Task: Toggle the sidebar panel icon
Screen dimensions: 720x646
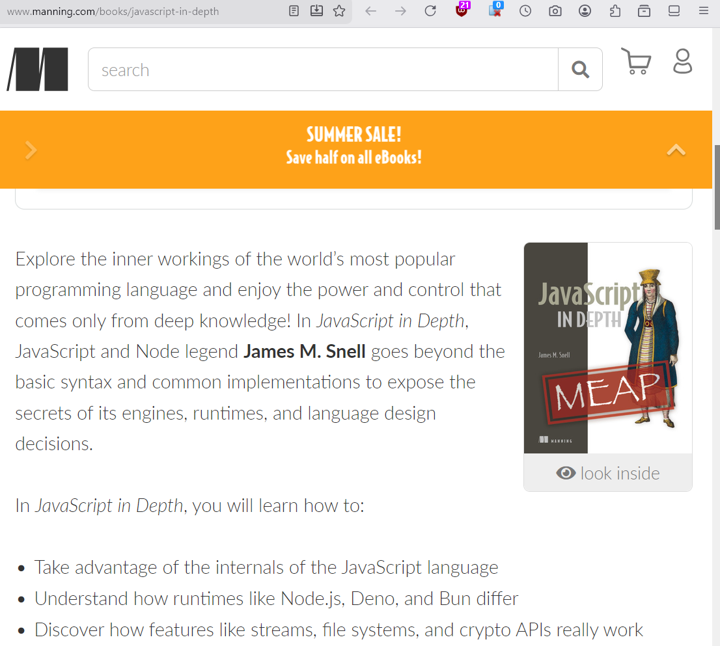Action: coord(674,10)
